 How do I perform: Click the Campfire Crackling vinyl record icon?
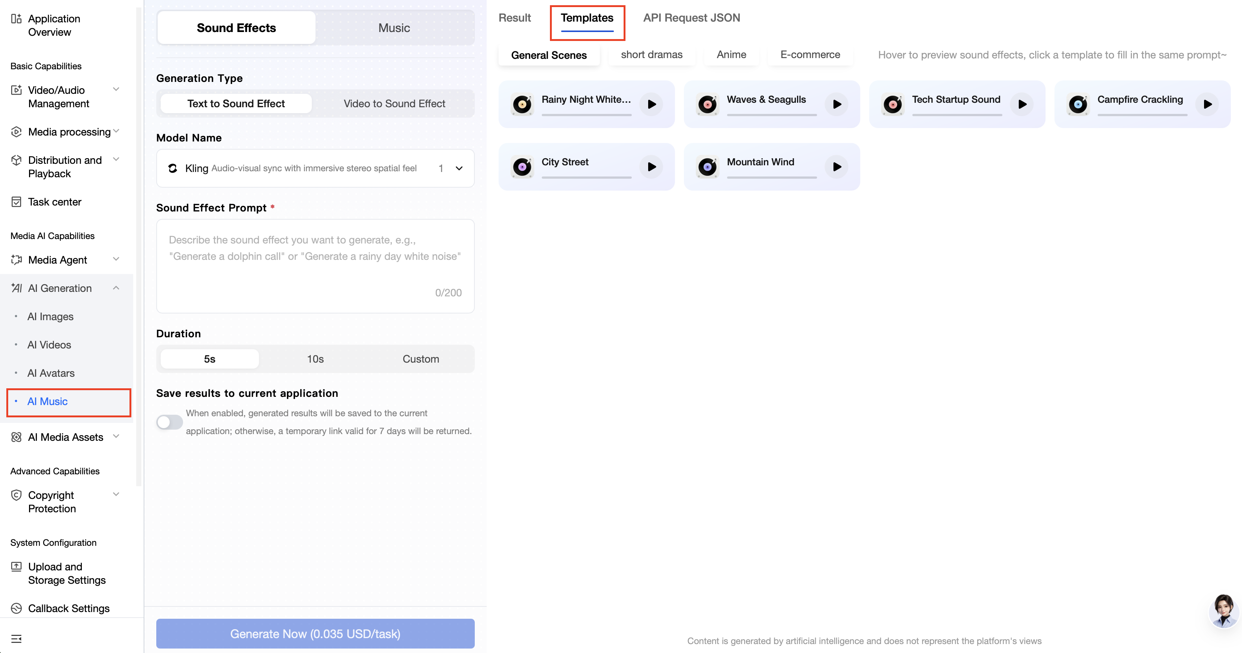tap(1078, 104)
